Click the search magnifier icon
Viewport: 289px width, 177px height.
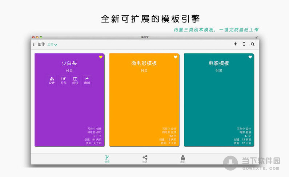tap(253, 44)
